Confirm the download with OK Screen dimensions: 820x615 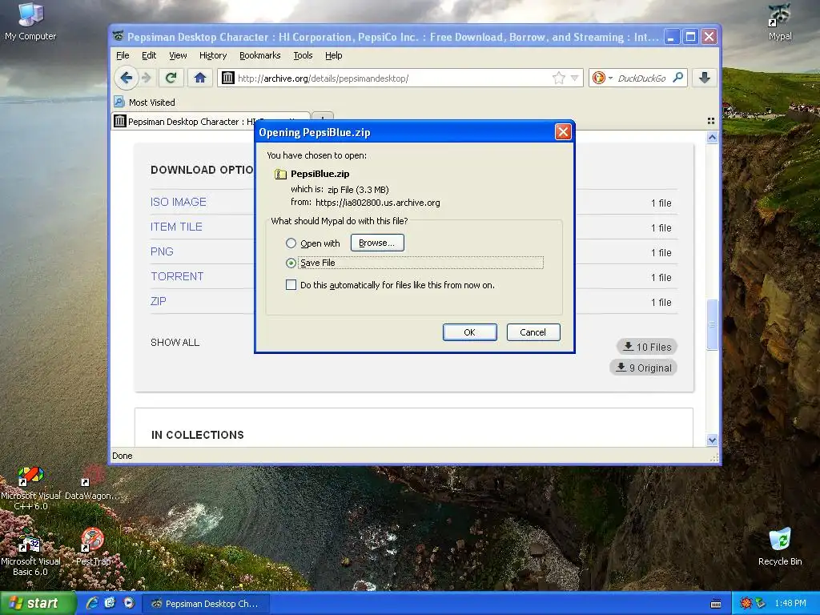pyautogui.click(x=469, y=332)
